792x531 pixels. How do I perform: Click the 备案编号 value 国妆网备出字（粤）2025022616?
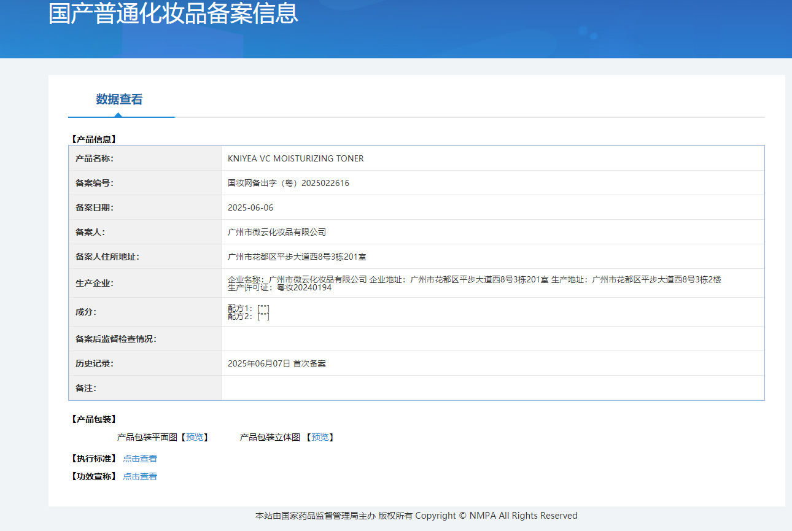coord(288,182)
